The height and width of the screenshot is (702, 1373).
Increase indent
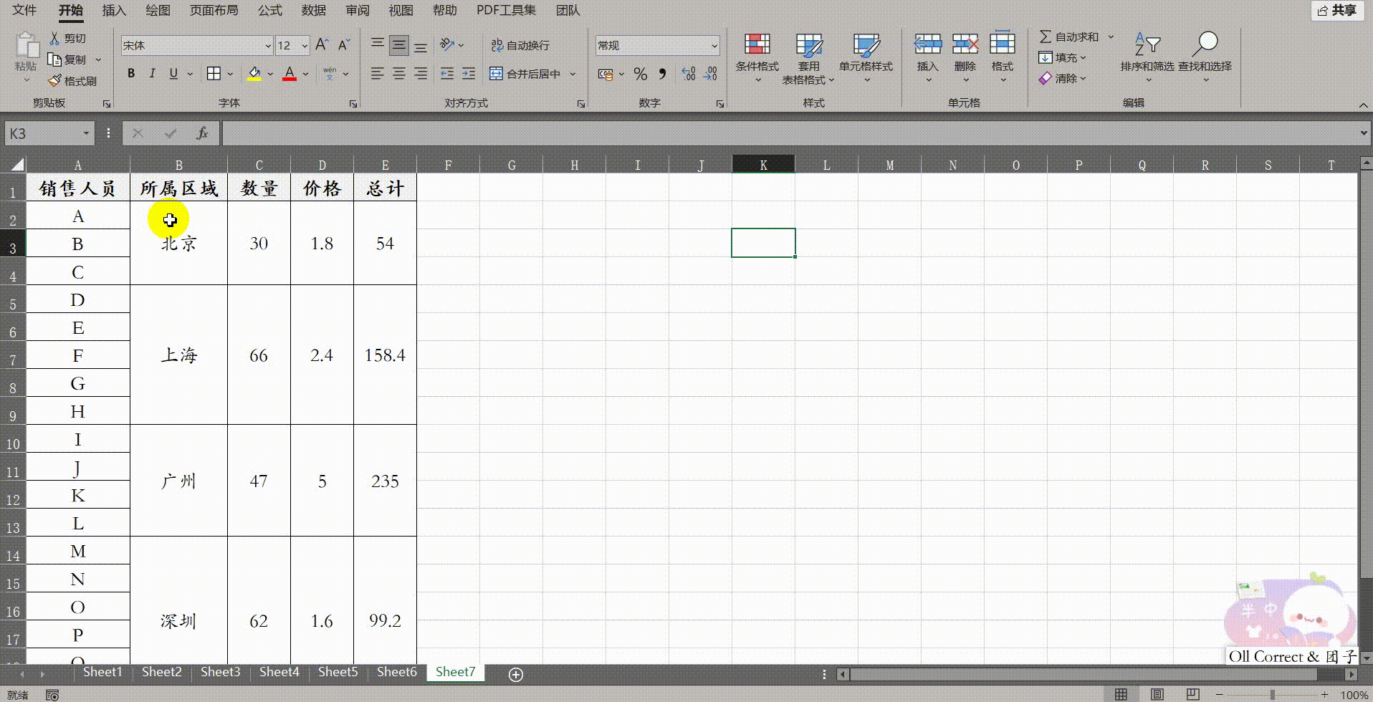(x=469, y=73)
